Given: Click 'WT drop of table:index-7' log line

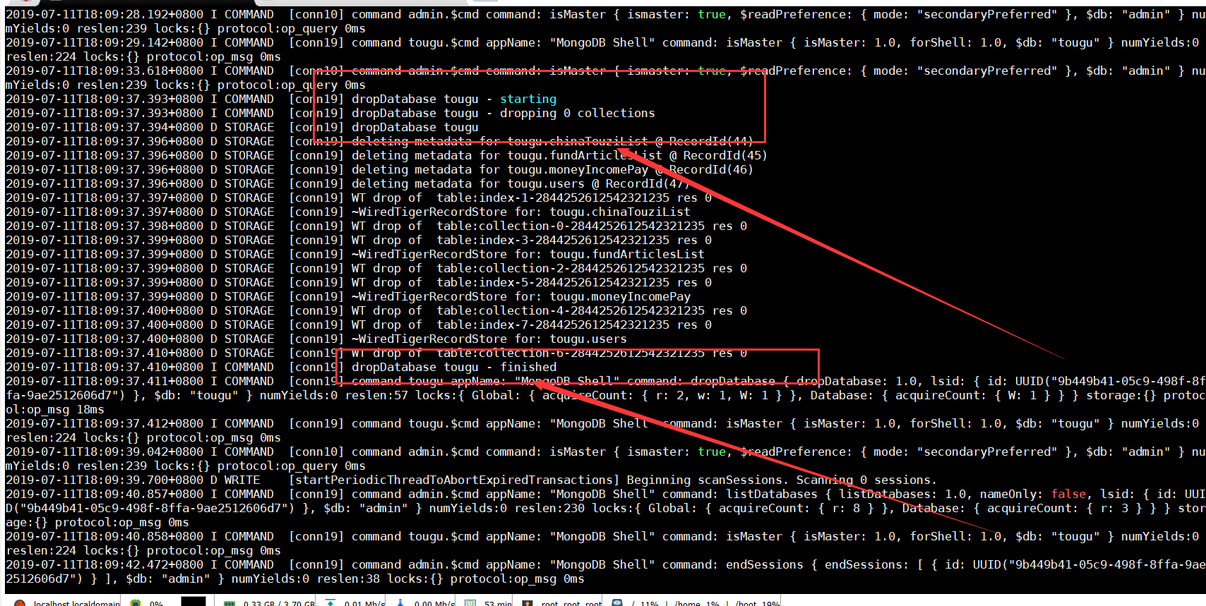Looking at the screenshot, I should click(x=532, y=325).
